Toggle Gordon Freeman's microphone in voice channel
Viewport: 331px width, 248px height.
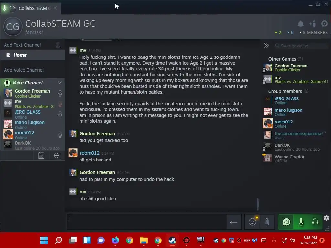(60, 93)
